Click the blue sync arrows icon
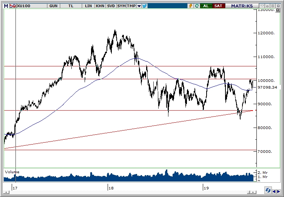Screen dimensions: 284x197 point(268,190)
